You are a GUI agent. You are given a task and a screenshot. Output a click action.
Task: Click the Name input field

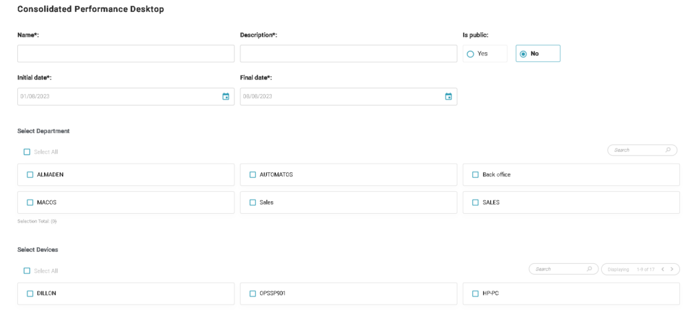pyautogui.click(x=126, y=53)
